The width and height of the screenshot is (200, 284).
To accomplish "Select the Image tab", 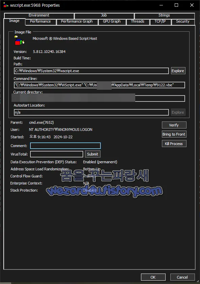I will pos(14,21).
